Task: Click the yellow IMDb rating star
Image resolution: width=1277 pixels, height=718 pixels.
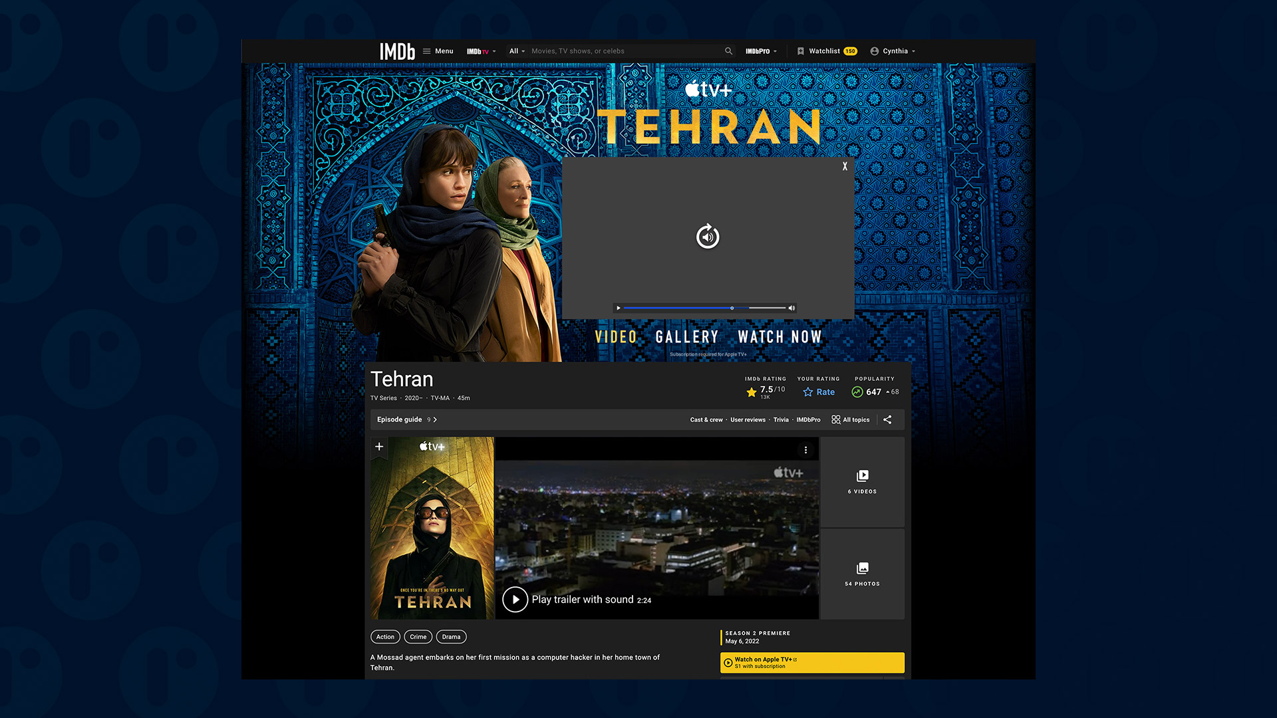Action: coord(752,392)
